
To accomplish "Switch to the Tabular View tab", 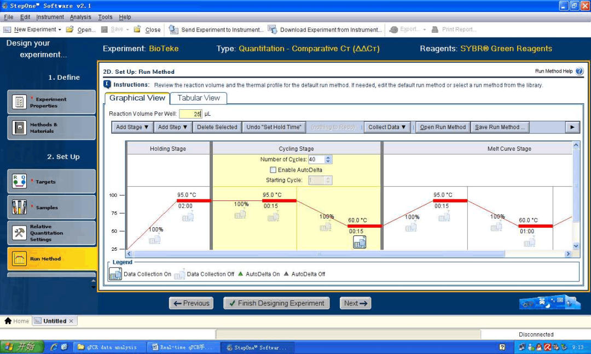I will [x=199, y=98].
